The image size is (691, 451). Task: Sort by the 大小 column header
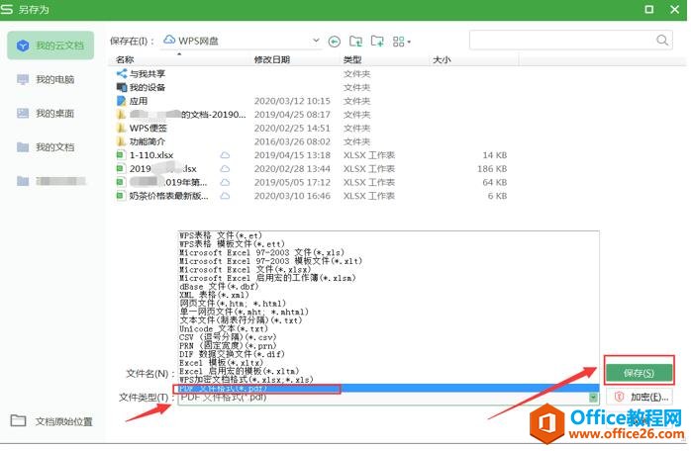[x=442, y=60]
